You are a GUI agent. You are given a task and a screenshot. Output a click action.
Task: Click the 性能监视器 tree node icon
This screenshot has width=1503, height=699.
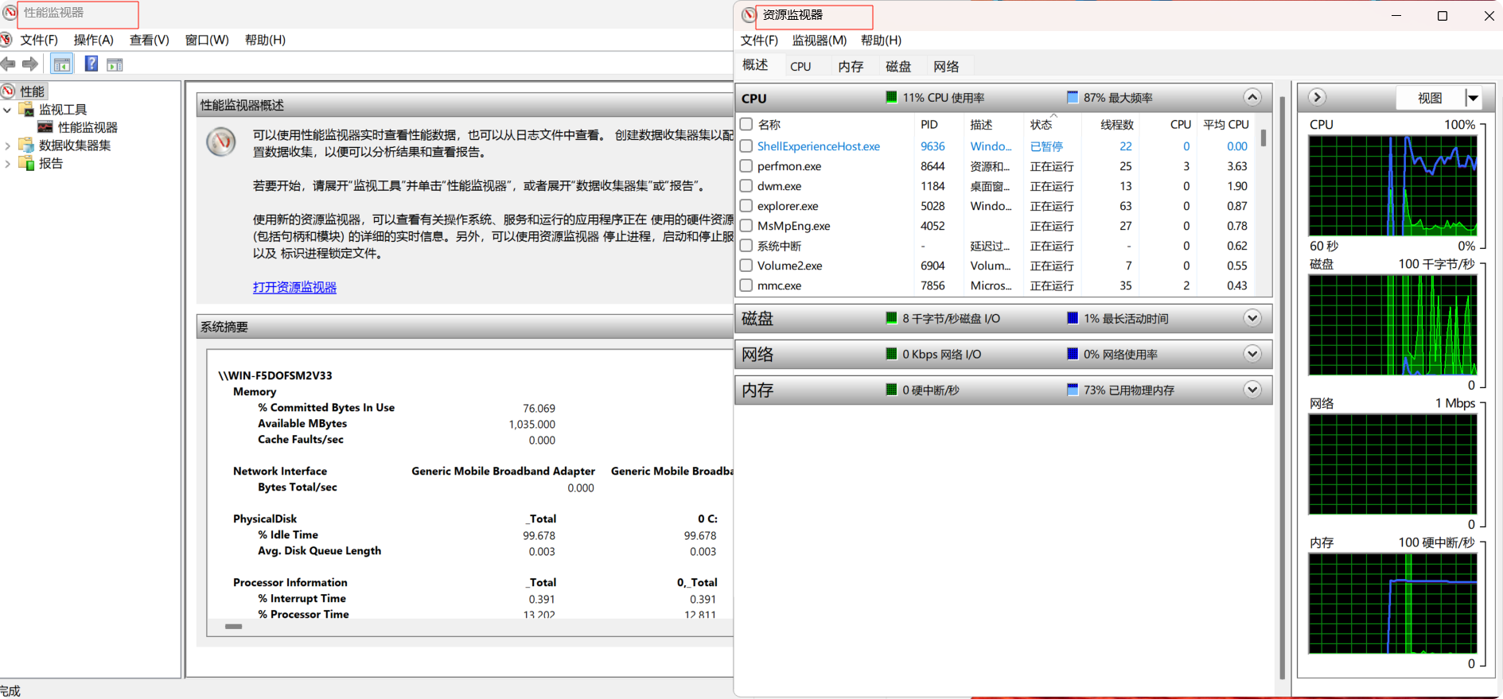45,127
